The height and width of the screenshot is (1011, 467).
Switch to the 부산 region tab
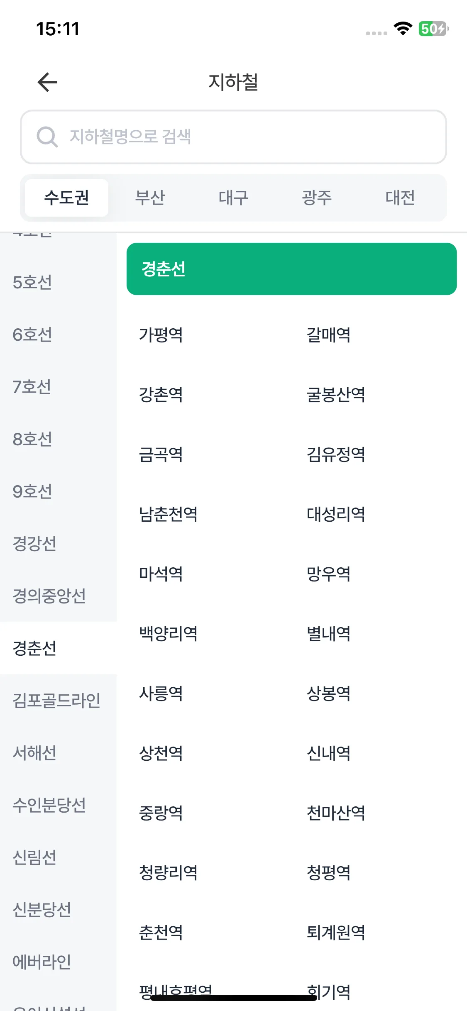click(x=150, y=198)
